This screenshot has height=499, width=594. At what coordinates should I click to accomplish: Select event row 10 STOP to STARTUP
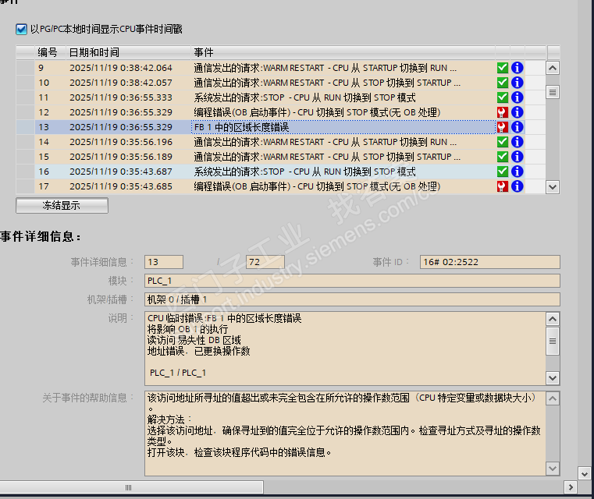(281, 83)
